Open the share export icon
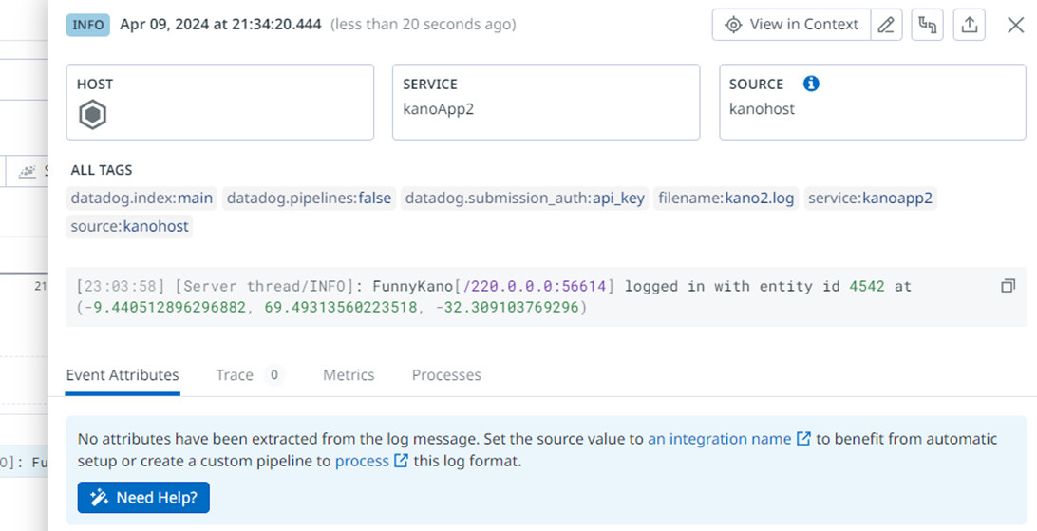The image size is (1037, 531). coord(969,25)
